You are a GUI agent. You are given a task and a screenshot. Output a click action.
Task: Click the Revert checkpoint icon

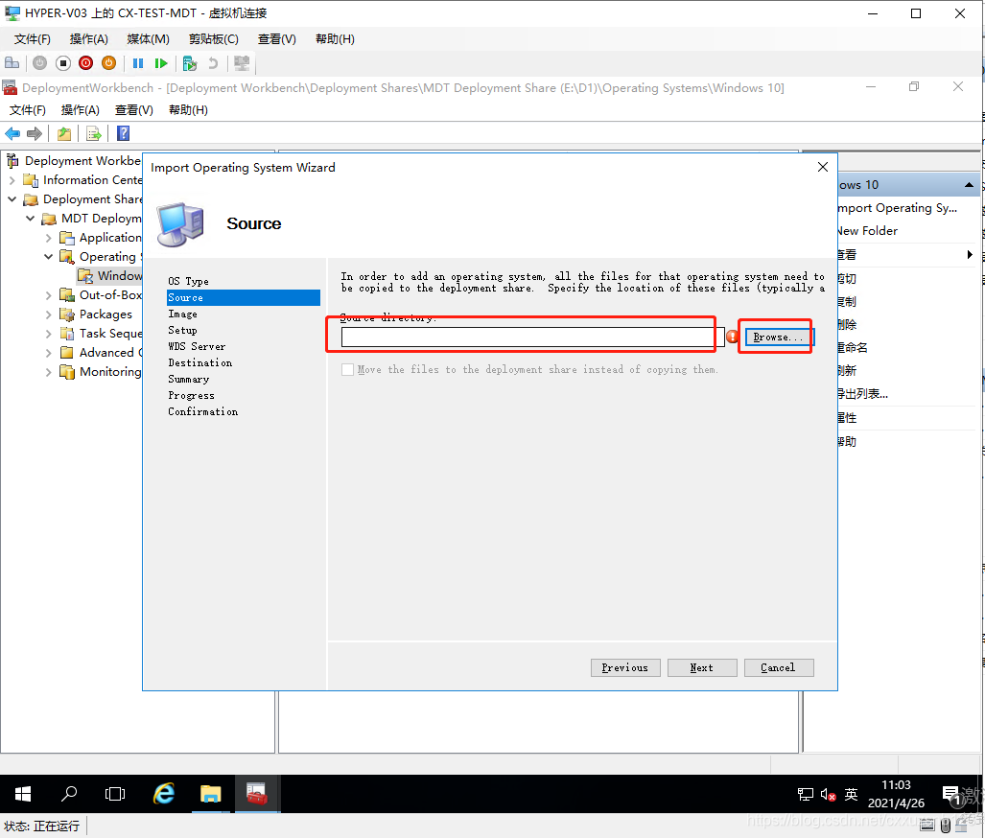(x=213, y=63)
